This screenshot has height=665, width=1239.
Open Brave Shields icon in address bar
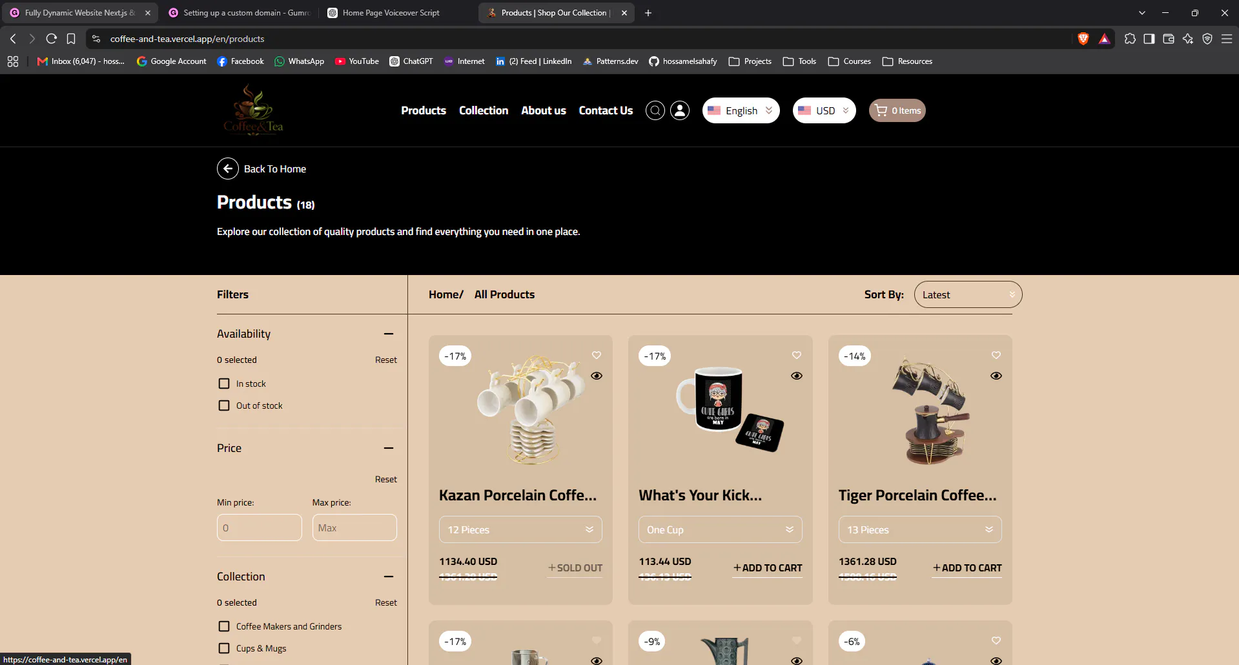point(1083,39)
